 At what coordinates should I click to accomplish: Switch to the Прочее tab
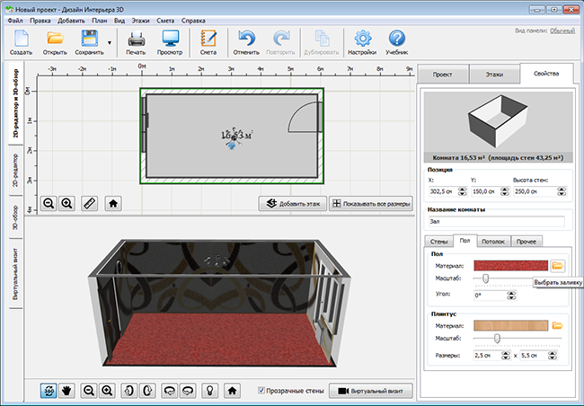526,242
